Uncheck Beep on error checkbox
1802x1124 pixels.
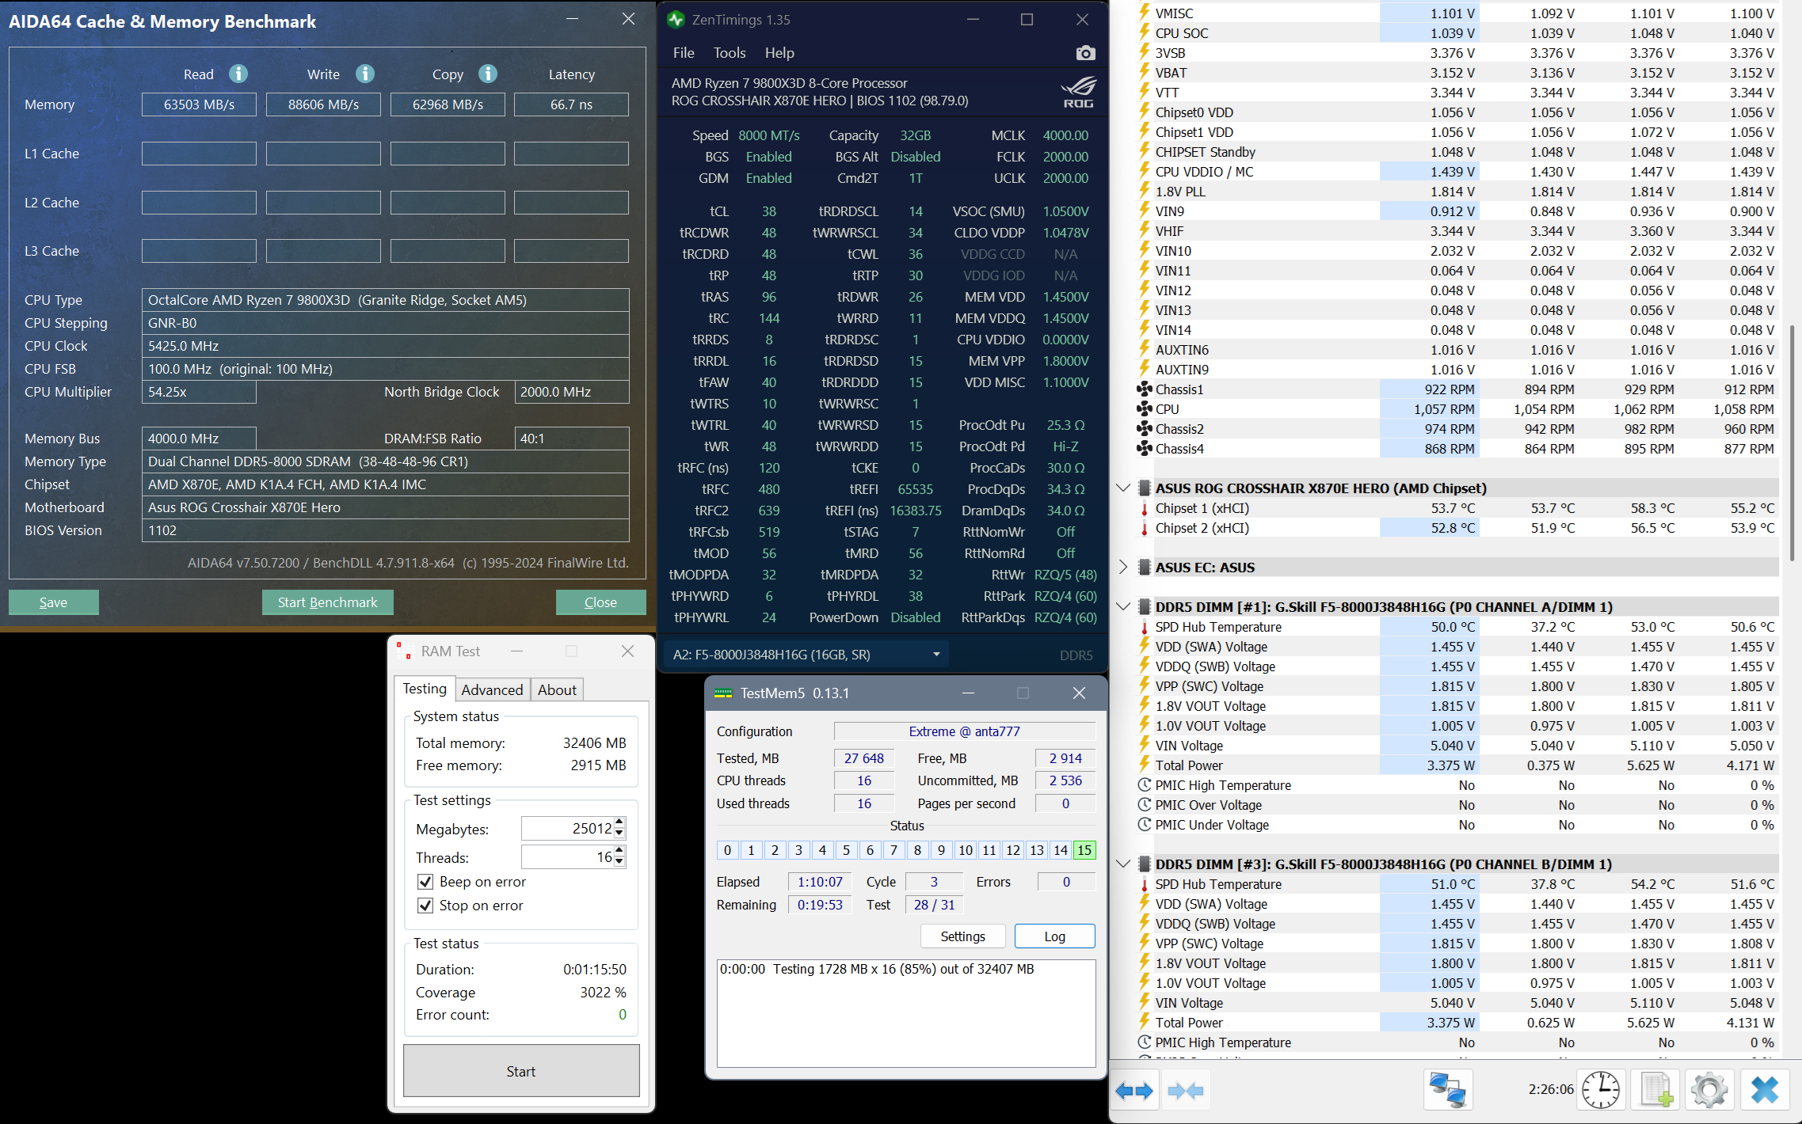[x=425, y=882]
